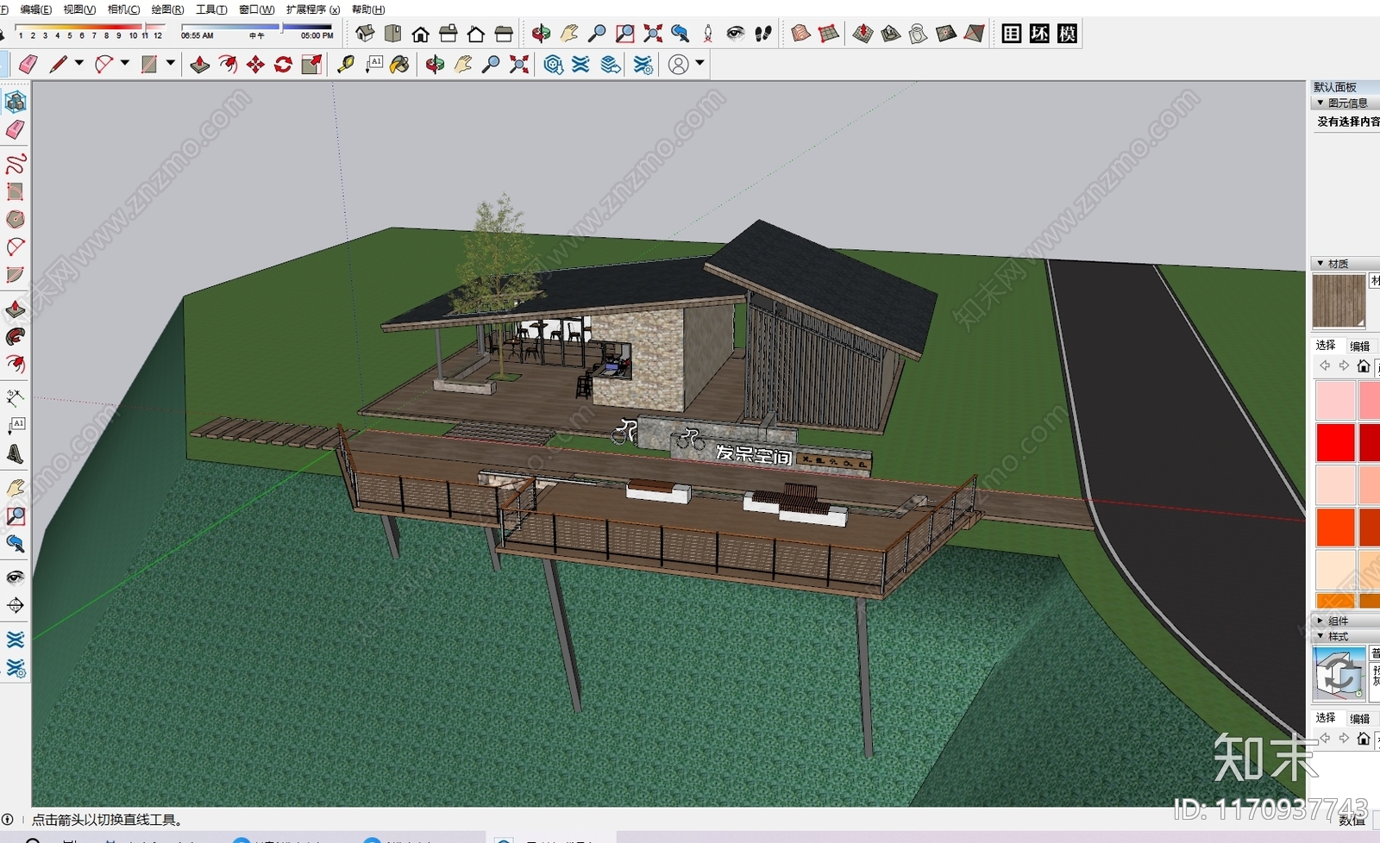Select Orbit tool in top camera toolbar
Screen dimensions: 1380x843
(x=541, y=34)
